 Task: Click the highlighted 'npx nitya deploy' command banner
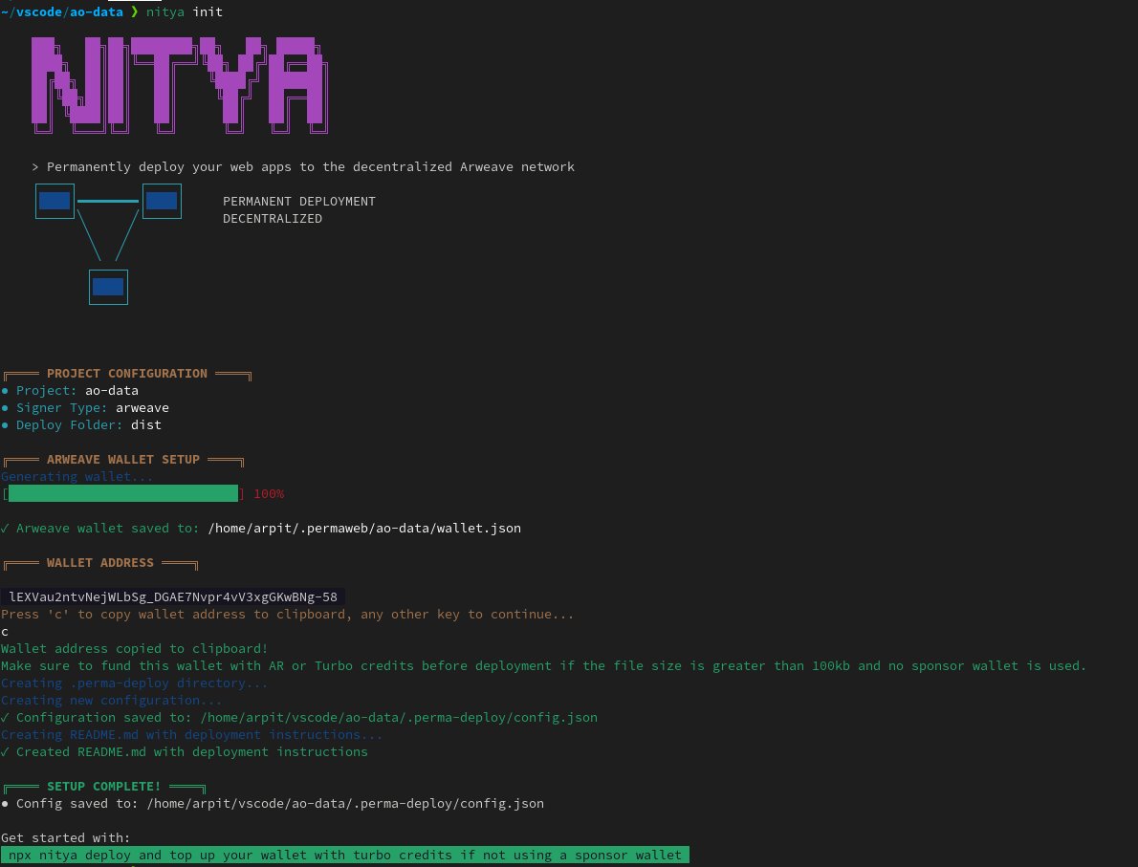pyautogui.click(x=344, y=856)
